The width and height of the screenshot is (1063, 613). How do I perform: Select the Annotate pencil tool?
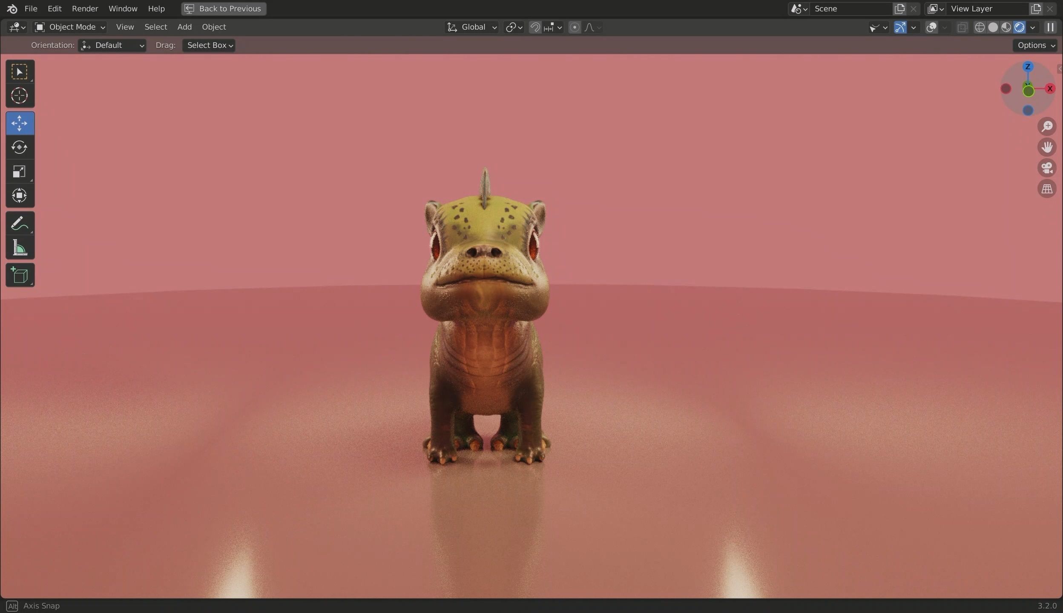coord(20,223)
